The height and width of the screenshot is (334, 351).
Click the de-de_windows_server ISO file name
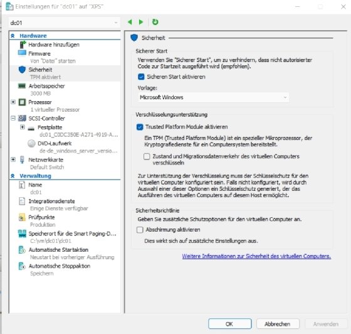[78, 151]
